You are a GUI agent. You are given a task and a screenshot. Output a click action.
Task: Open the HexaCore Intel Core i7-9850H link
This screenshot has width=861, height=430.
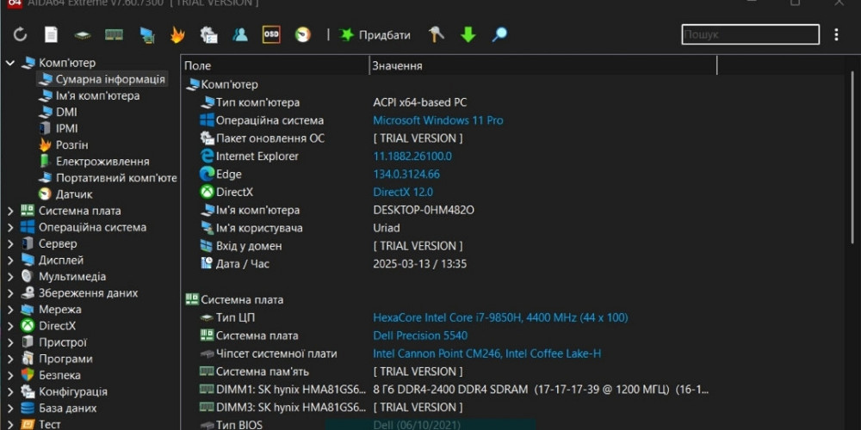500,317
